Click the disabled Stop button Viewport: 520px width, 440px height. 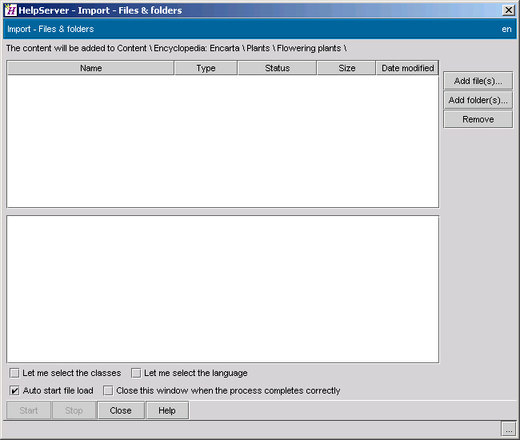[74, 410]
